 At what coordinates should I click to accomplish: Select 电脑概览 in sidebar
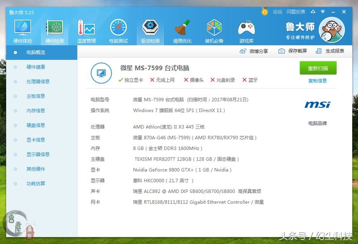click(x=42, y=52)
